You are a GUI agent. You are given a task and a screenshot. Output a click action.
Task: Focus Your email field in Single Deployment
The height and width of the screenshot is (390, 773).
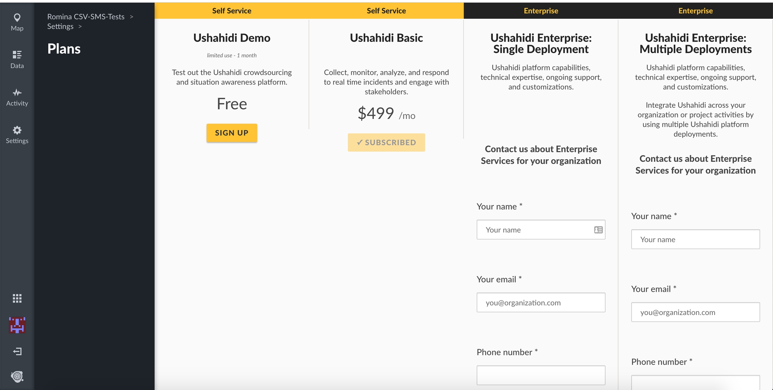click(x=541, y=303)
